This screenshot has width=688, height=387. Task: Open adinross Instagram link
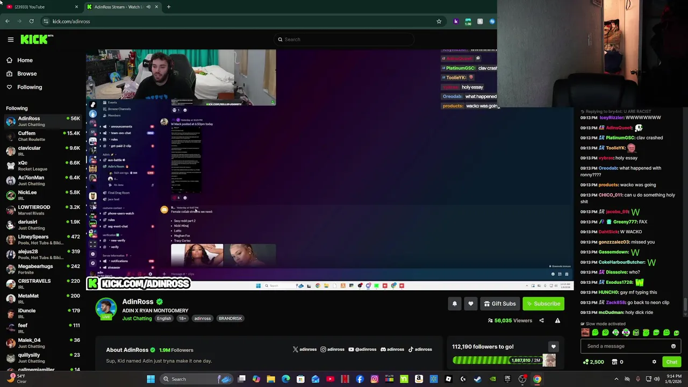tap(332, 349)
